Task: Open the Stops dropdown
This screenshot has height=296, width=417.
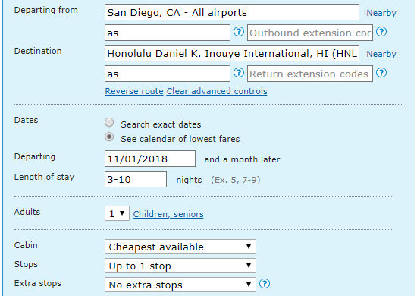Action: (180, 266)
